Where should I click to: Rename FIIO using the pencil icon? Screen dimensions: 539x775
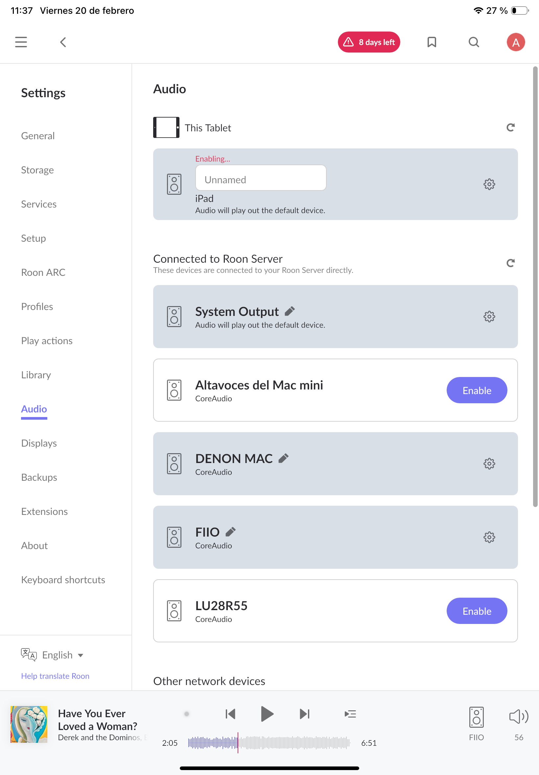(231, 532)
